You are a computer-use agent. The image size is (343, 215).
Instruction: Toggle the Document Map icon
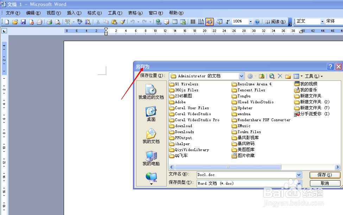click(x=220, y=22)
